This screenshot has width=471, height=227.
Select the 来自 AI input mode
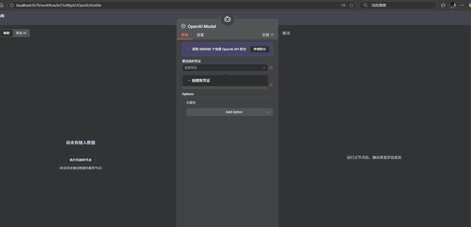point(21,33)
